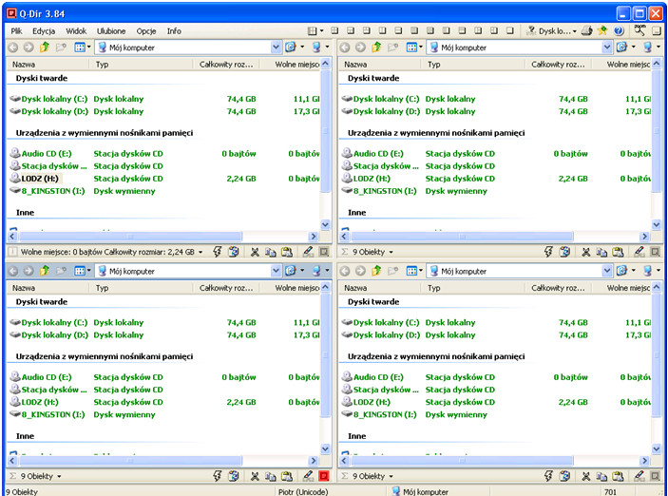Click horizontal scrollbar right arrow in bottom-left pane
The image size is (668, 496).
point(314,460)
